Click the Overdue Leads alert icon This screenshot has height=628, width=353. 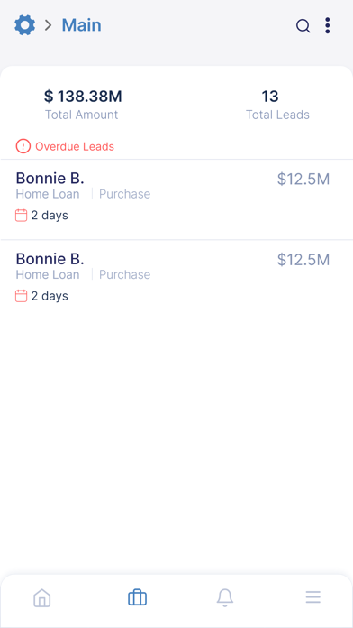[23, 146]
